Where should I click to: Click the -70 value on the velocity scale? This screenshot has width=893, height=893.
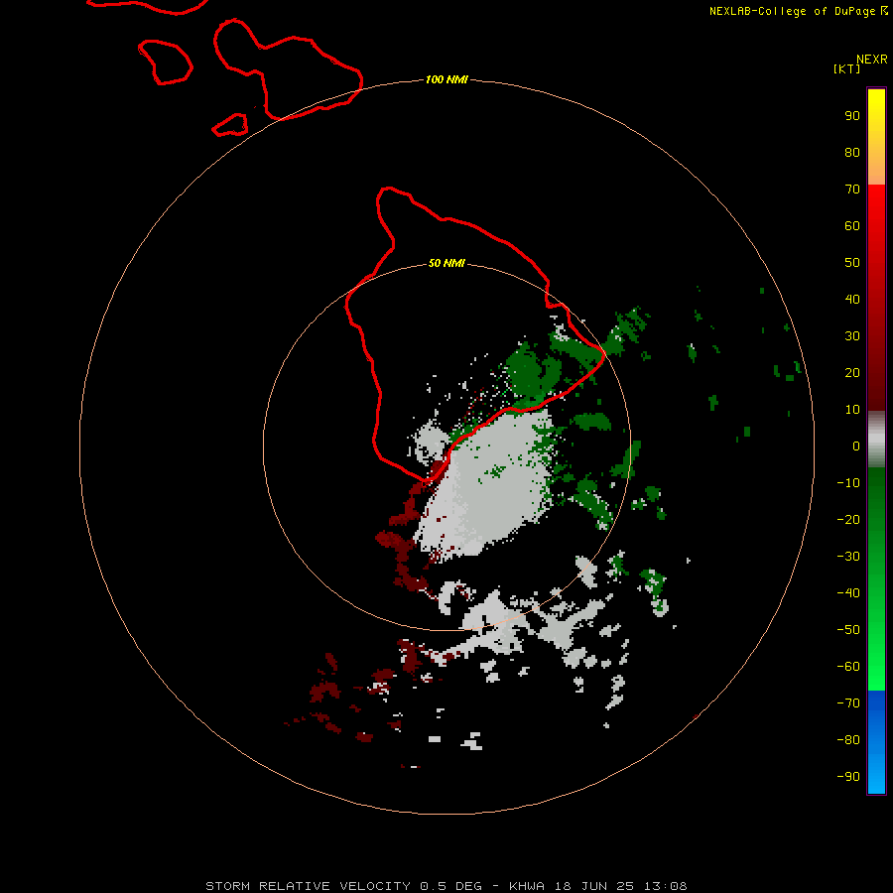pos(848,703)
